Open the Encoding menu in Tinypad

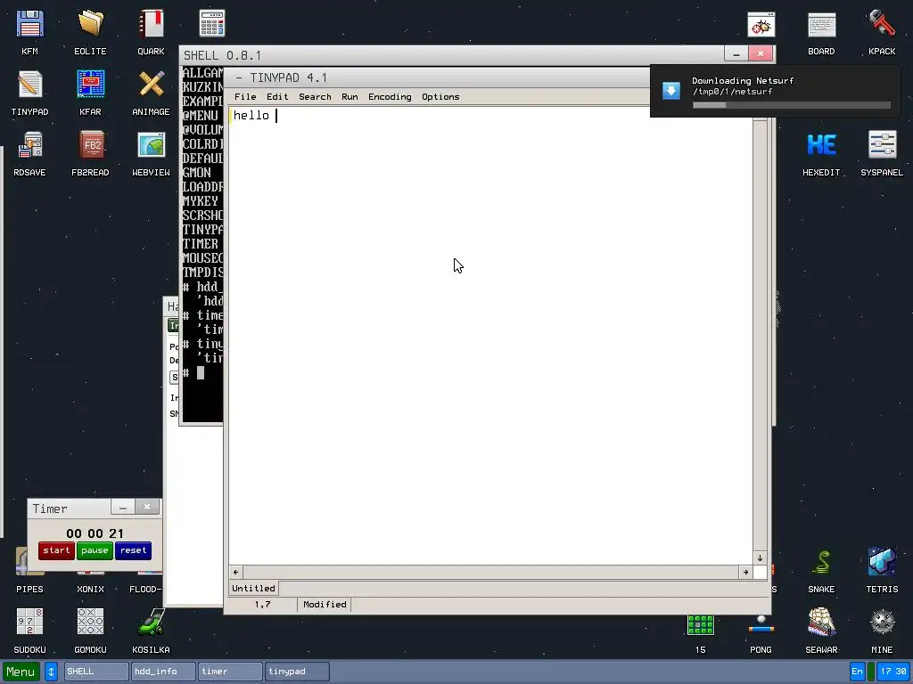click(x=390, y=96)
